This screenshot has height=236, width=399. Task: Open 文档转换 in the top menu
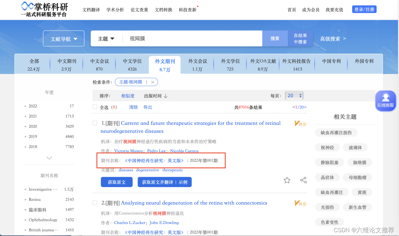(x=163, y=10)
